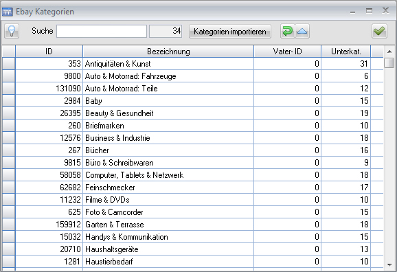Click Vater- ID cell of Bücher row
This screenshot has height=272, width=397.
tap(287, 150)
